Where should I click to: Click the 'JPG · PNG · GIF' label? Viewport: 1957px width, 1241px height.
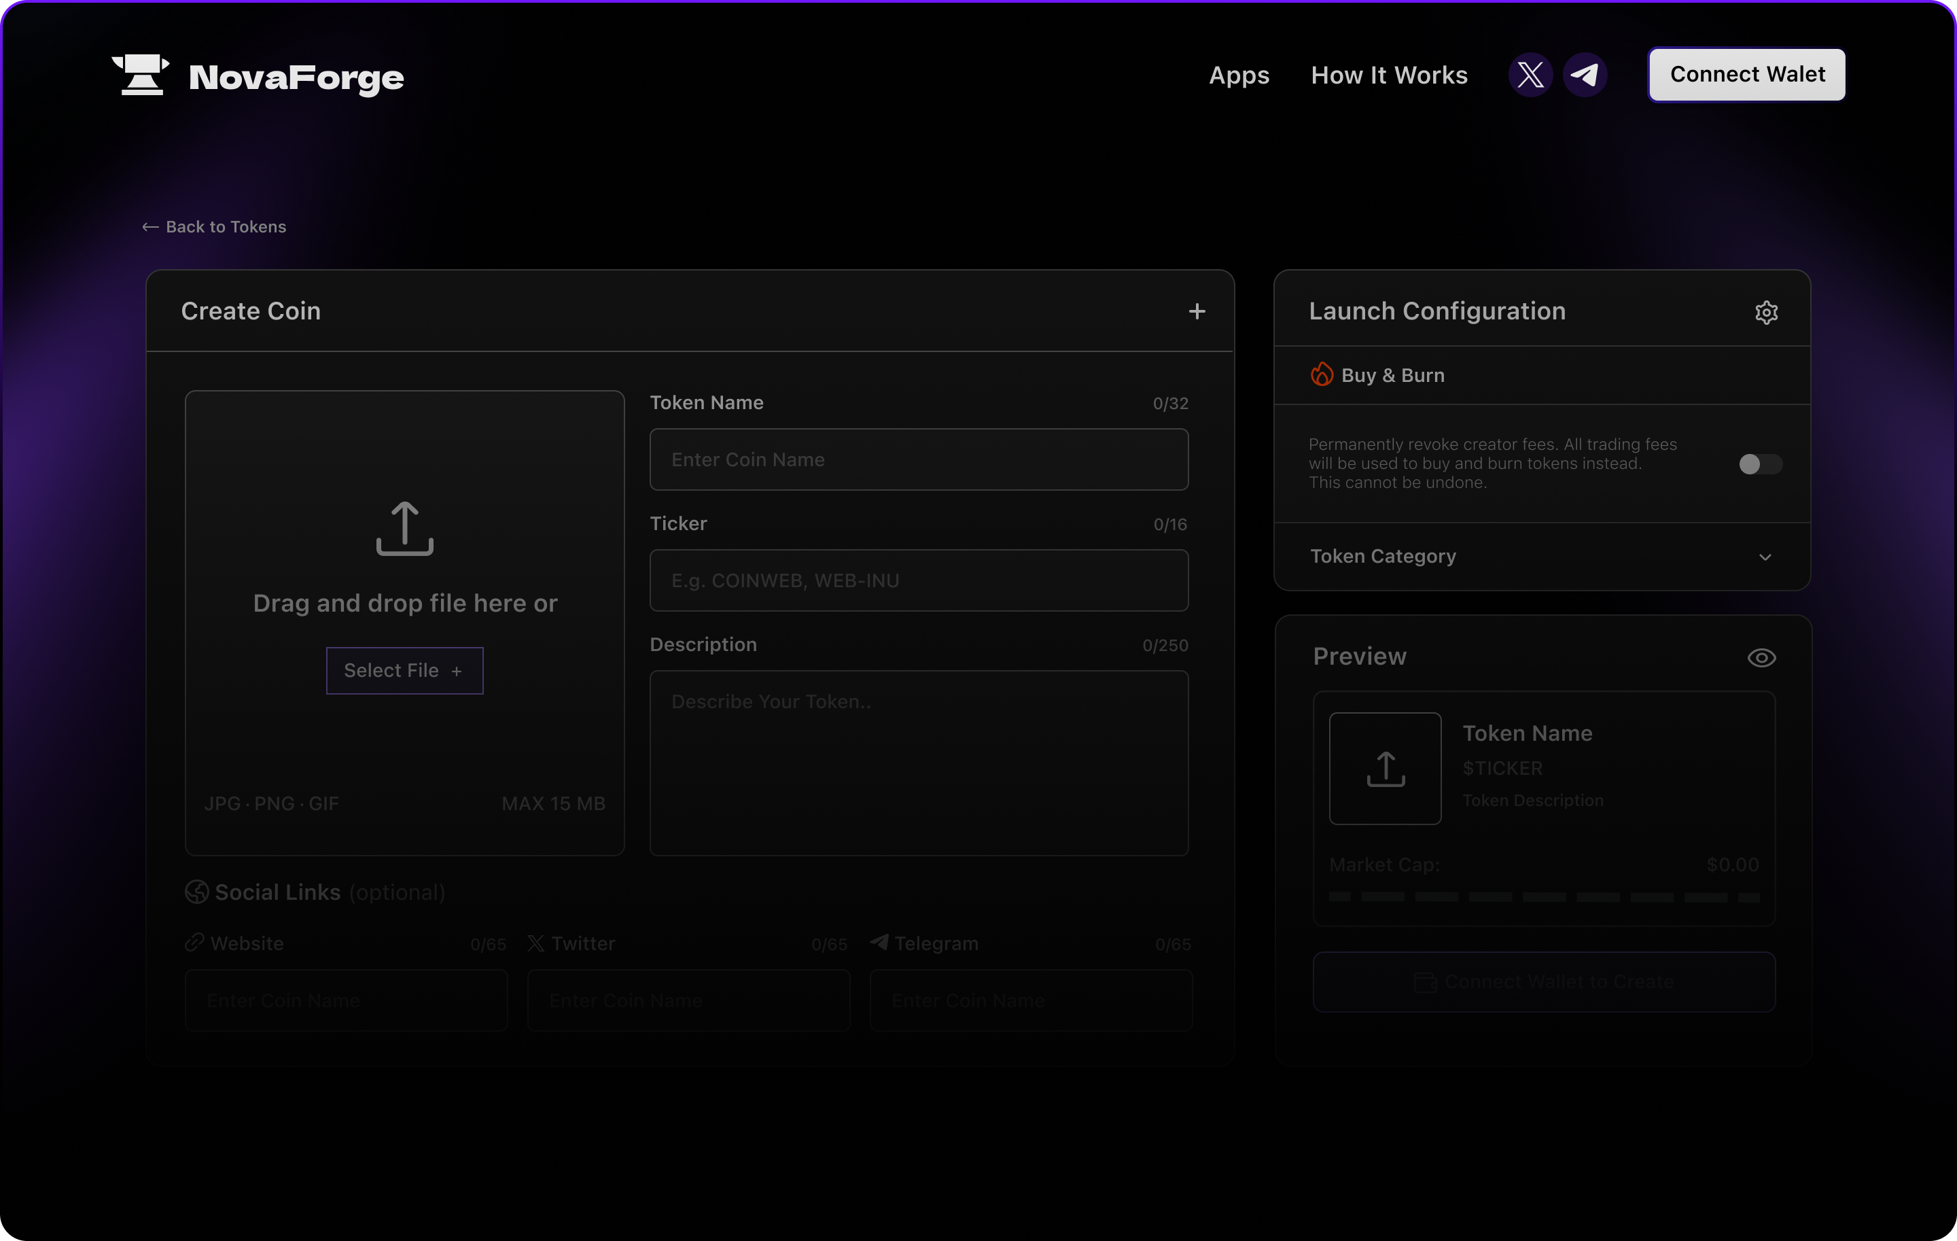point(271,804)
